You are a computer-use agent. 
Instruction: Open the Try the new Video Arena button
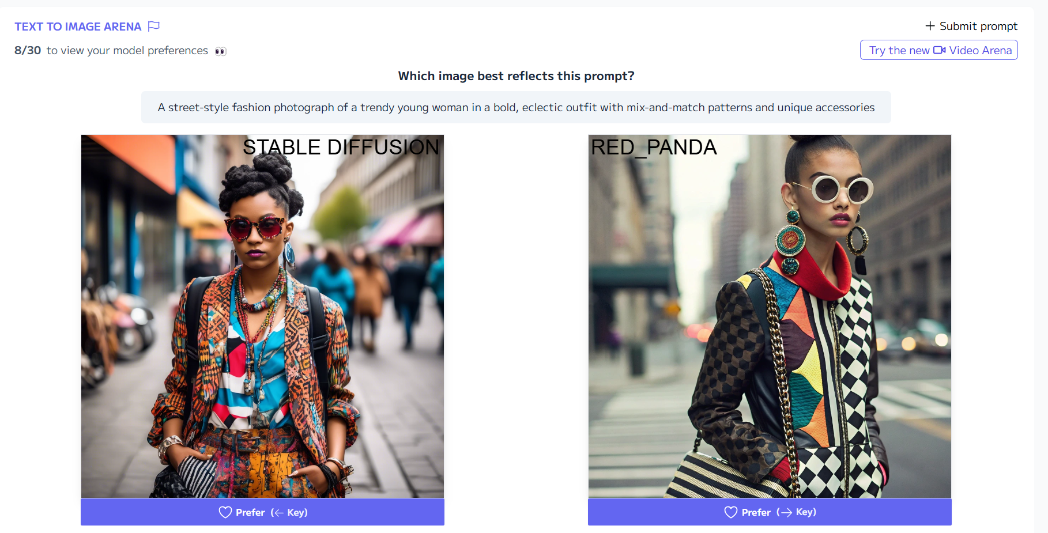tap(939, 50)
